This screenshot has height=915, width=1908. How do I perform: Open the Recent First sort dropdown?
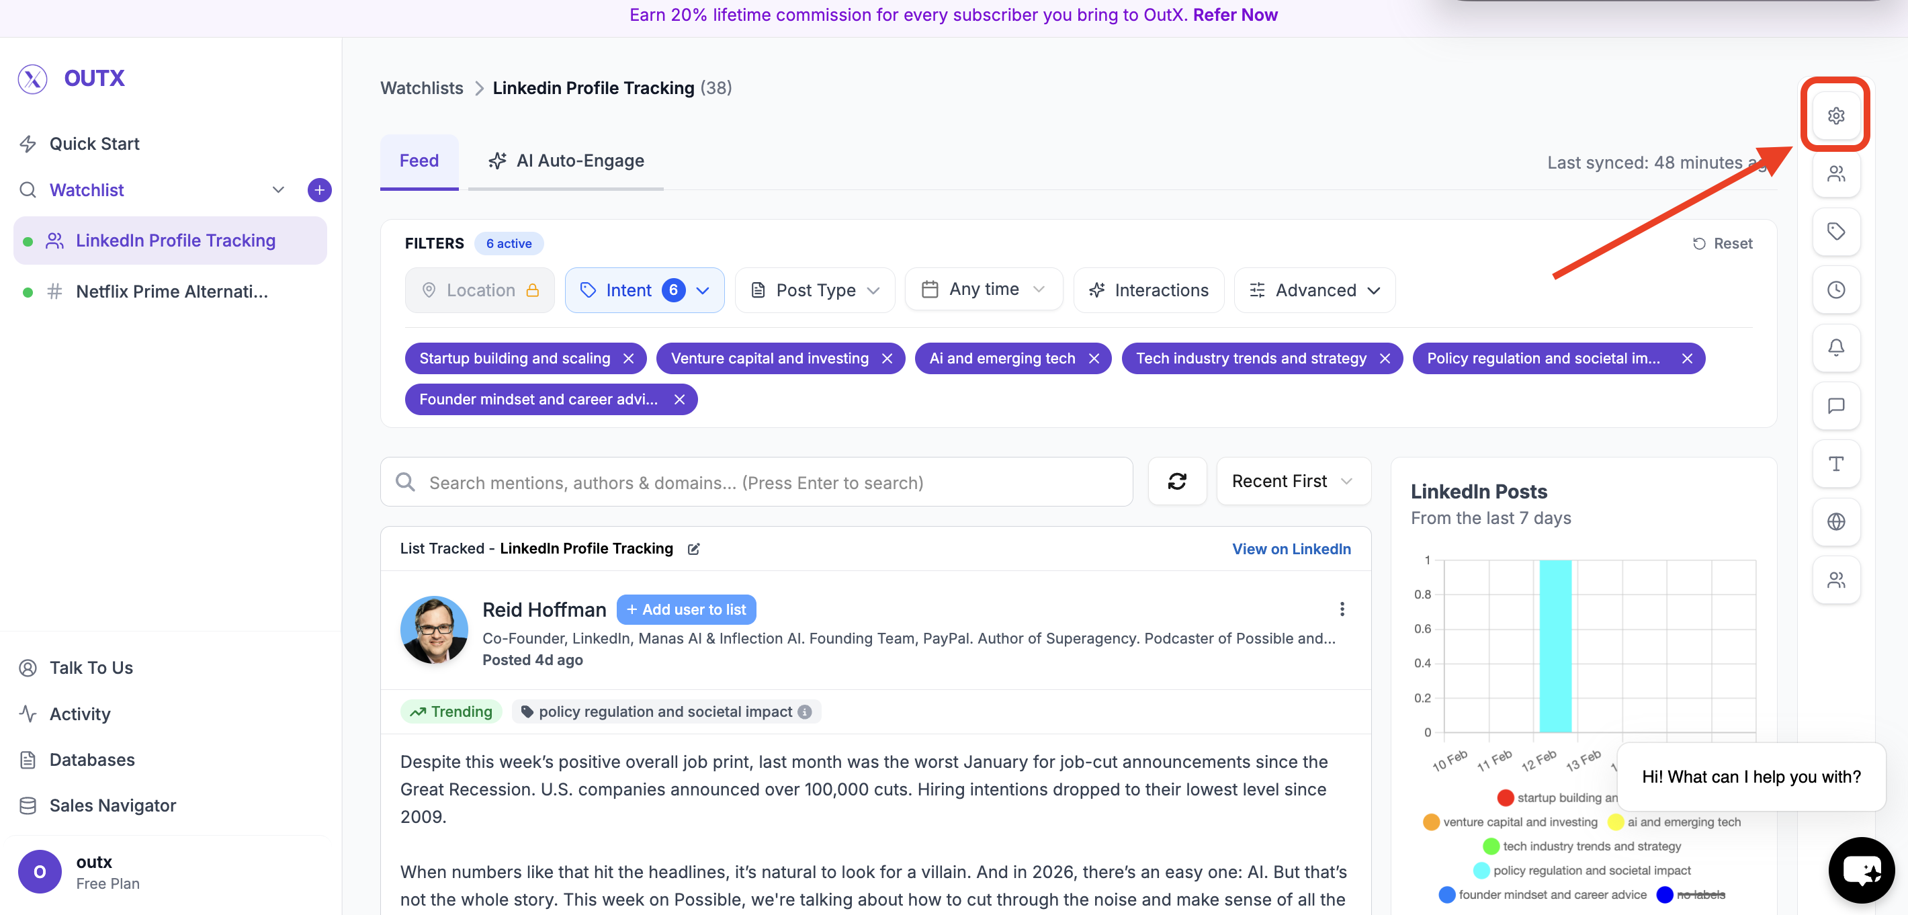[1292, 482]
